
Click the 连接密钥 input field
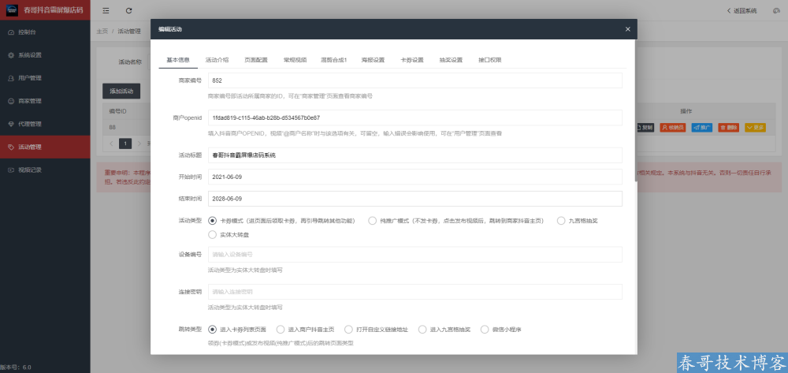(415, 292)
